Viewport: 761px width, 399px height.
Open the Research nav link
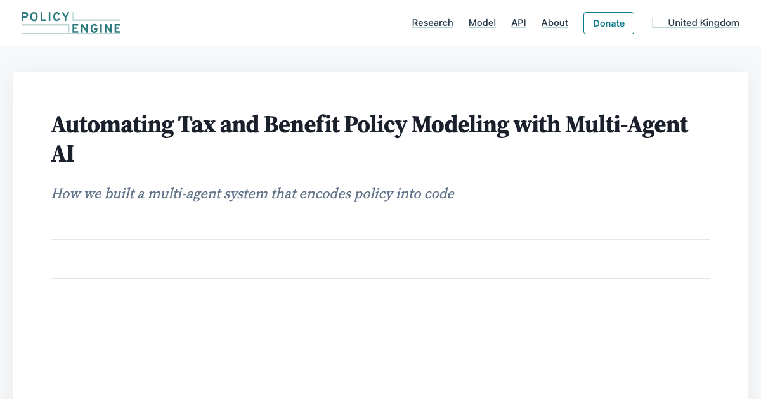click(x=433, y=23)
